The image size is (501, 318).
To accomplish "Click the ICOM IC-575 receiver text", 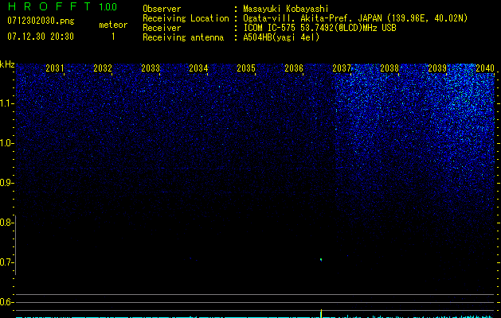I will tap(319, 28).
